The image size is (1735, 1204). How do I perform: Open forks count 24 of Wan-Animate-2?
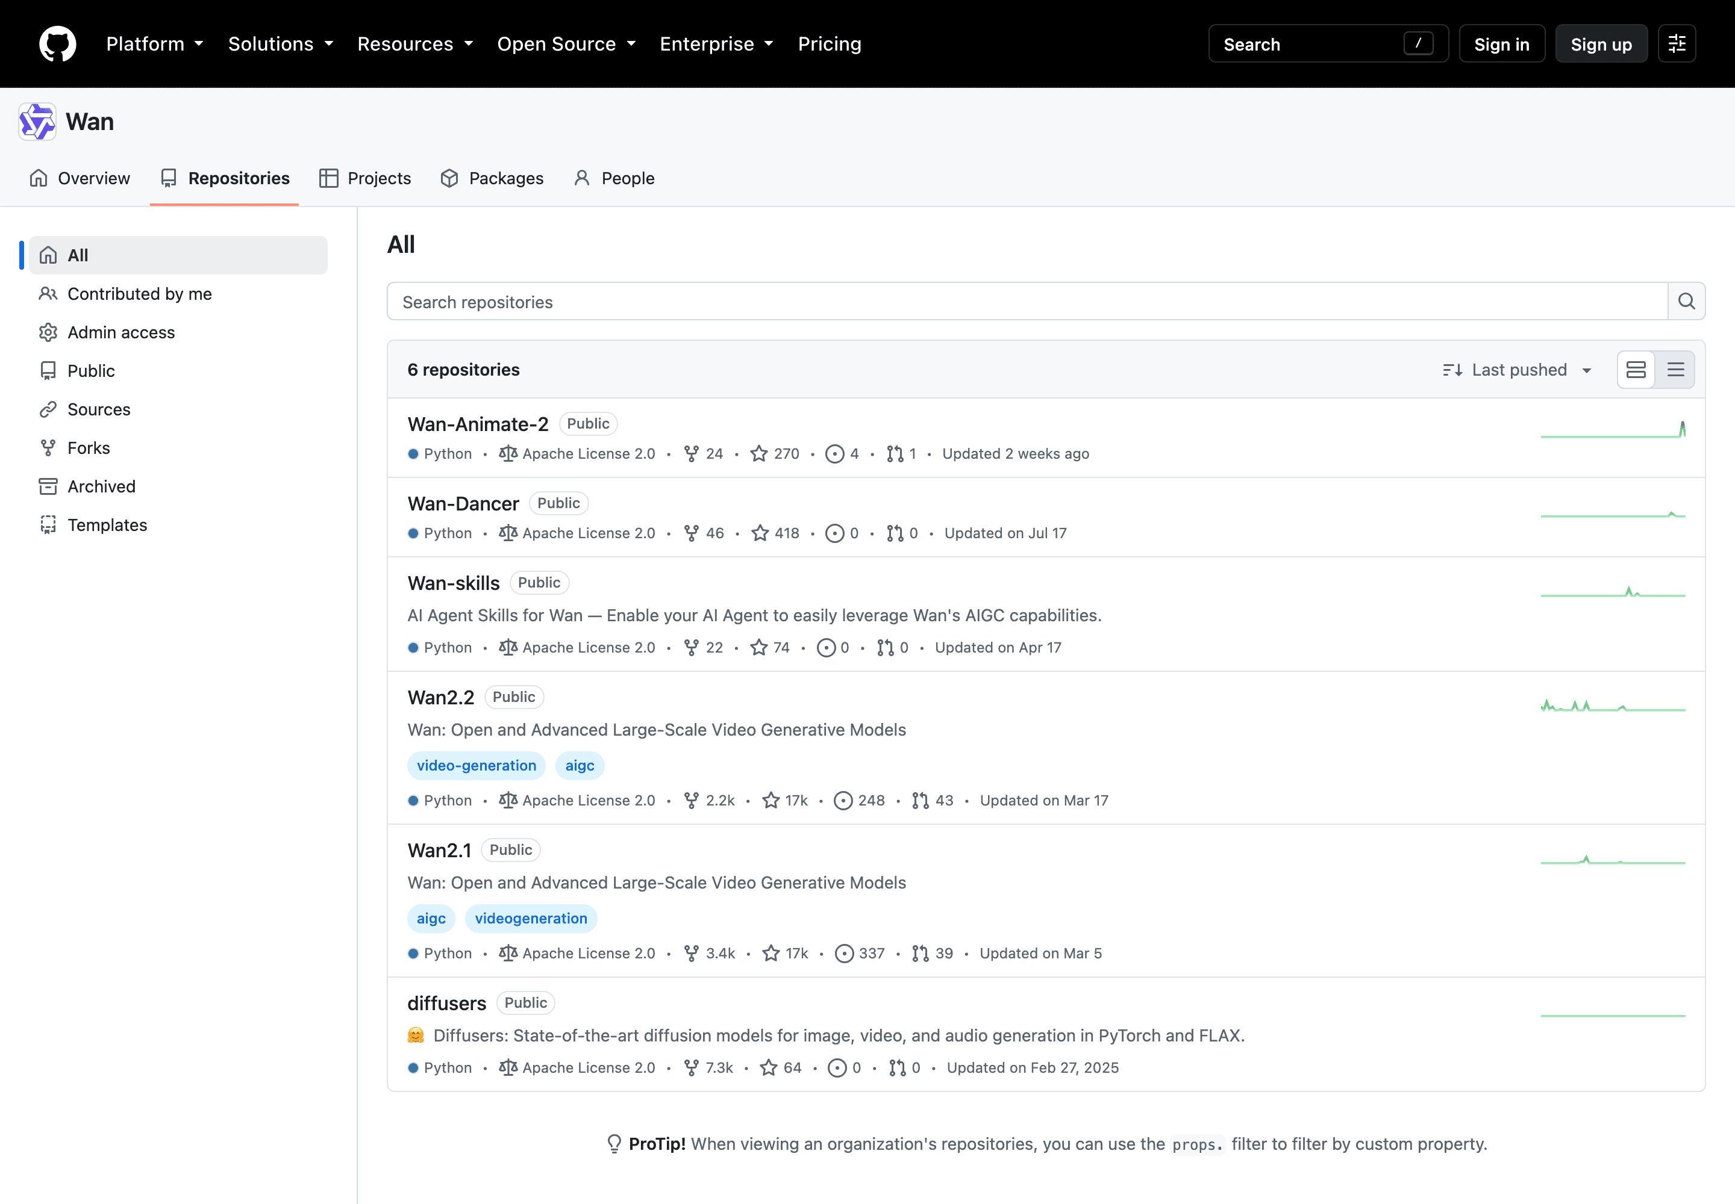pyautogui.click(x=703, y=453)
